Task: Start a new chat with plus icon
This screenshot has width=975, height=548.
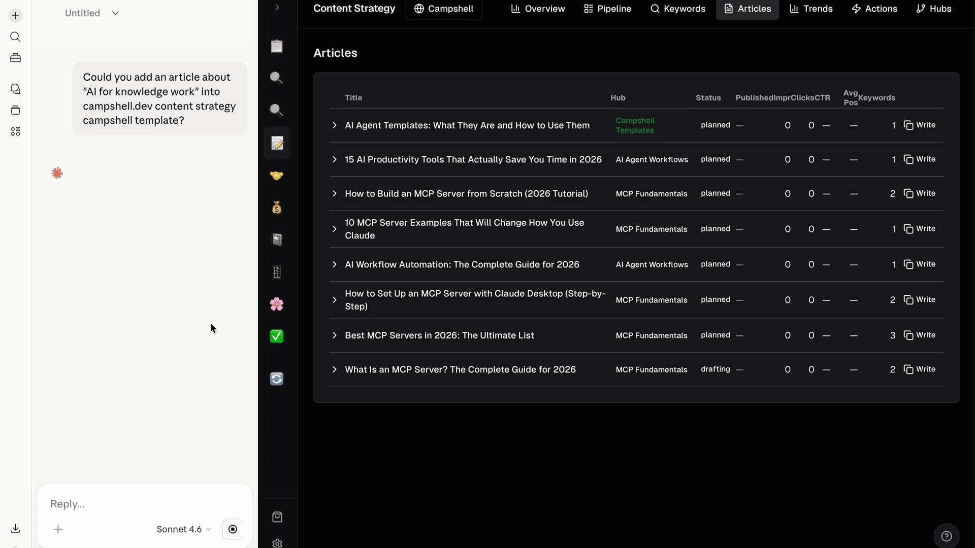Action: (x=15, y=16)
